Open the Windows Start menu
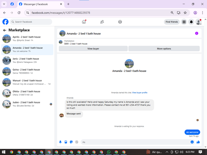Viewport: 207px width, 155px height. [x=4, y=152]
